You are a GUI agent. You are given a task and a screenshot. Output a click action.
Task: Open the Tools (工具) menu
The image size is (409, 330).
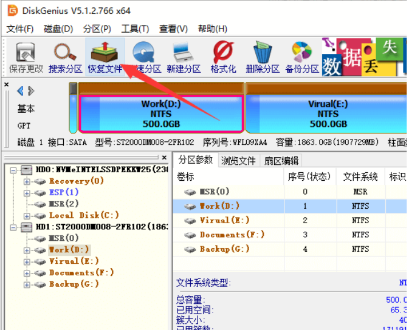134,29
